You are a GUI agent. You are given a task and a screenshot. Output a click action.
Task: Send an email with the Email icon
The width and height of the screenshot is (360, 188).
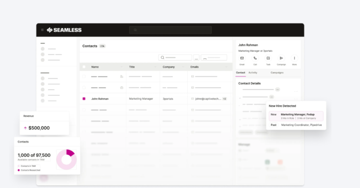click(x=242, y=58)
